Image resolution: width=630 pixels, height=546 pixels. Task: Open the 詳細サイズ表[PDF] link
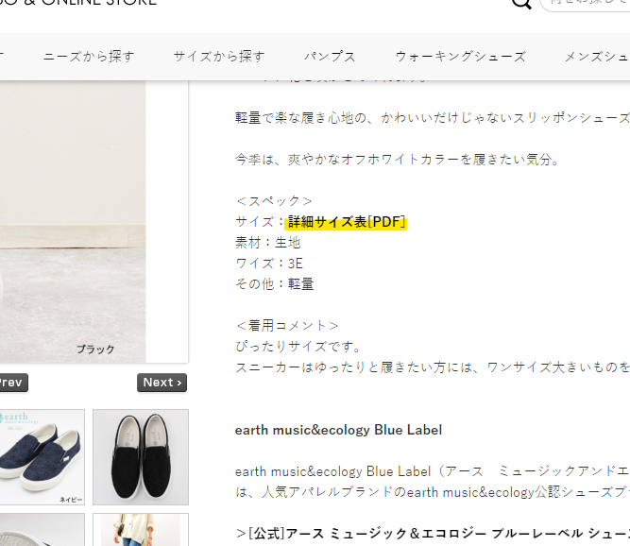point(346,222)
